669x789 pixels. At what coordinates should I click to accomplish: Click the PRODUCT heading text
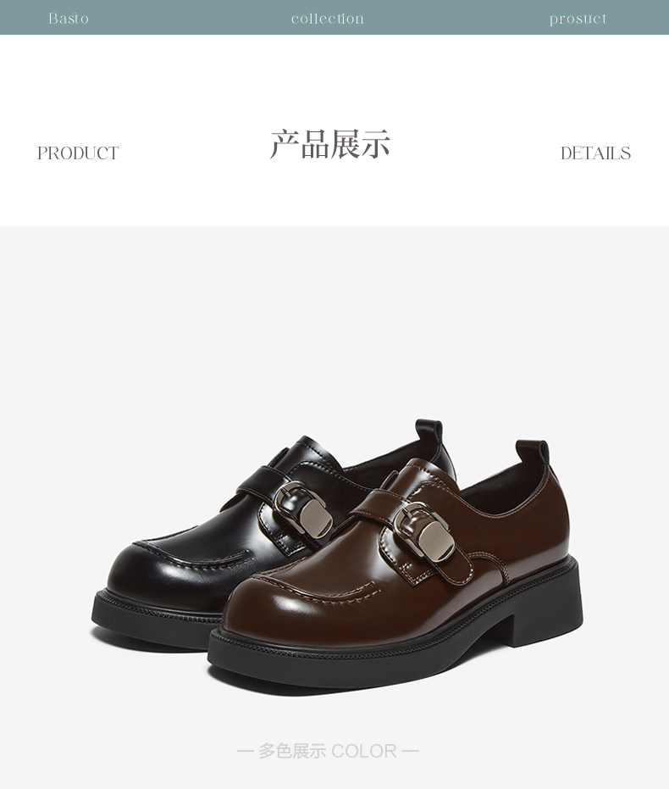[78, 153]
